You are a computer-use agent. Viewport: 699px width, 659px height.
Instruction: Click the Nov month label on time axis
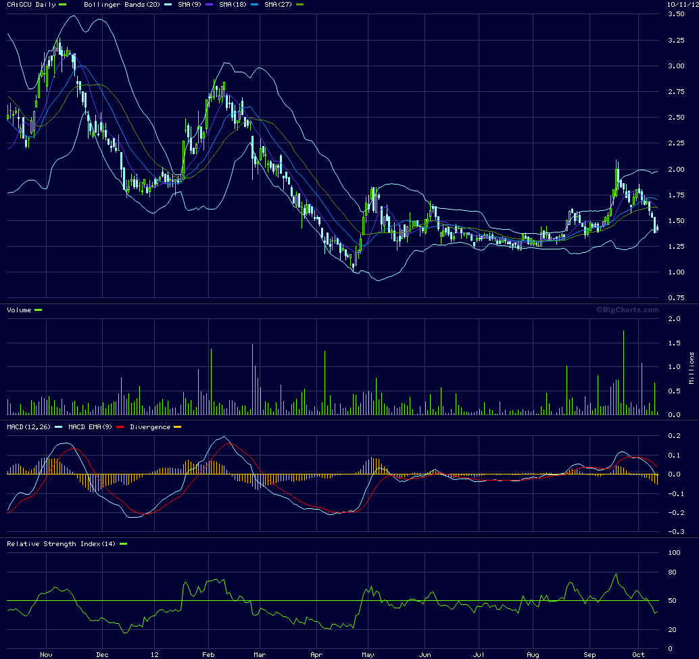point(46,654)
